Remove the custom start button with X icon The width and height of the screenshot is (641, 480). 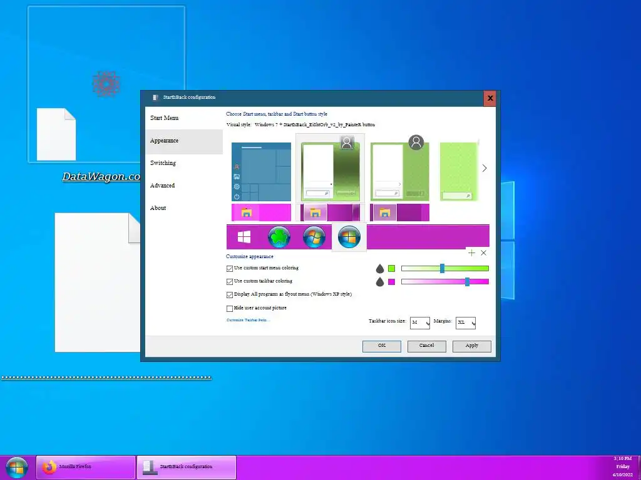pyautogui.click(x=484, y=253)
